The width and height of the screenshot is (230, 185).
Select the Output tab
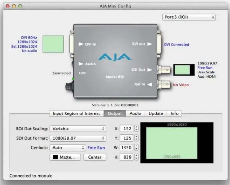pos(115,114)
